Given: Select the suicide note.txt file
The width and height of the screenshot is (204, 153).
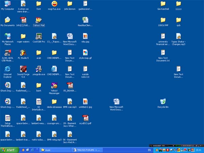Looking at the screenshot, I should 85,72.
